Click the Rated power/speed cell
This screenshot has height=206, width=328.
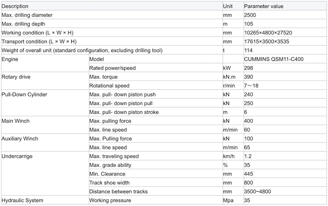coord(156,68)
